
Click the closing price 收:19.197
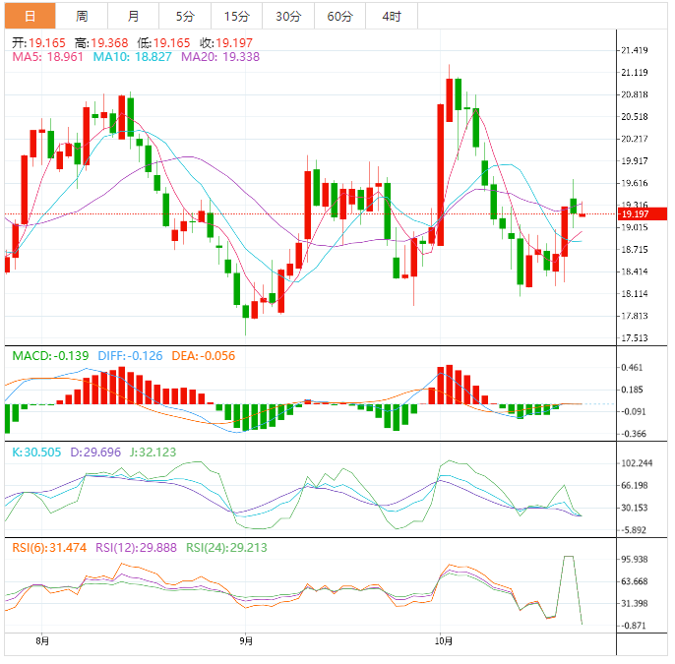[x=226, y=43]
